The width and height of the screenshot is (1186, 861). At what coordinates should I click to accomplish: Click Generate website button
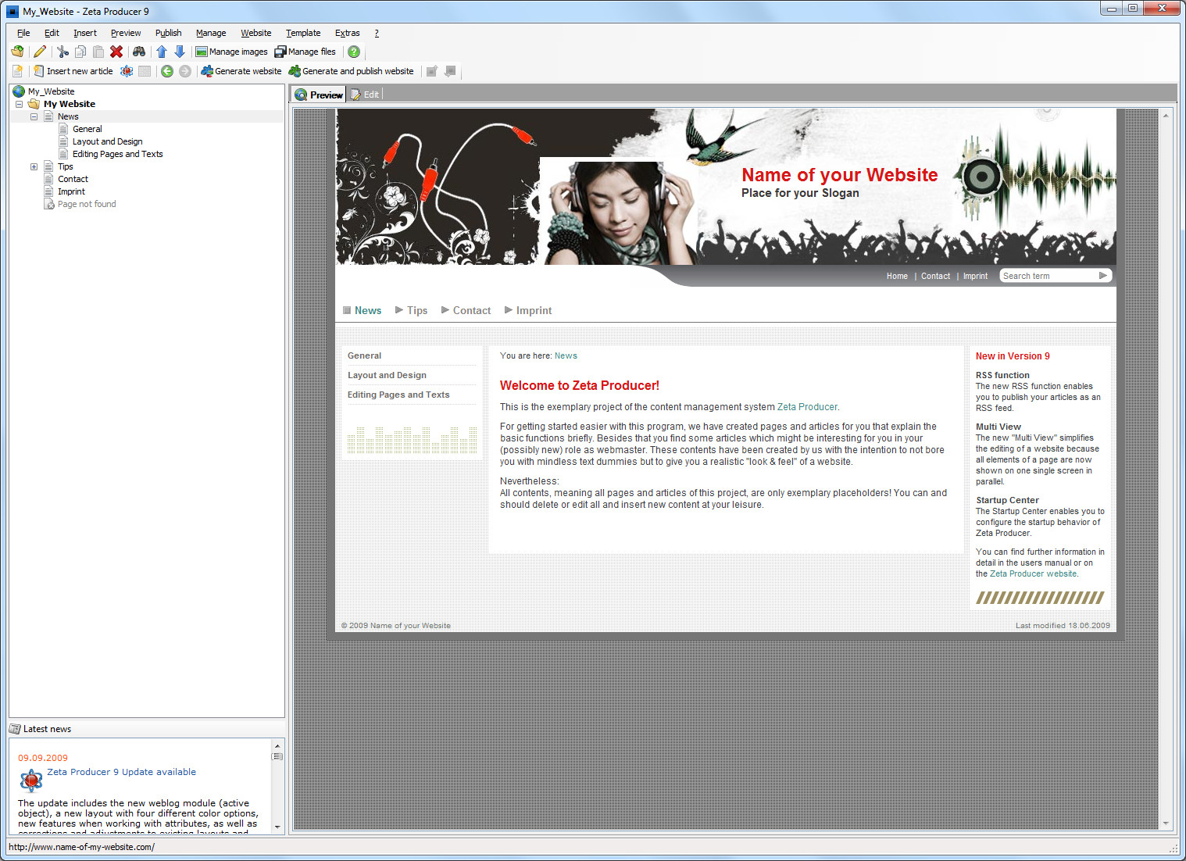(x=241, y=71)
